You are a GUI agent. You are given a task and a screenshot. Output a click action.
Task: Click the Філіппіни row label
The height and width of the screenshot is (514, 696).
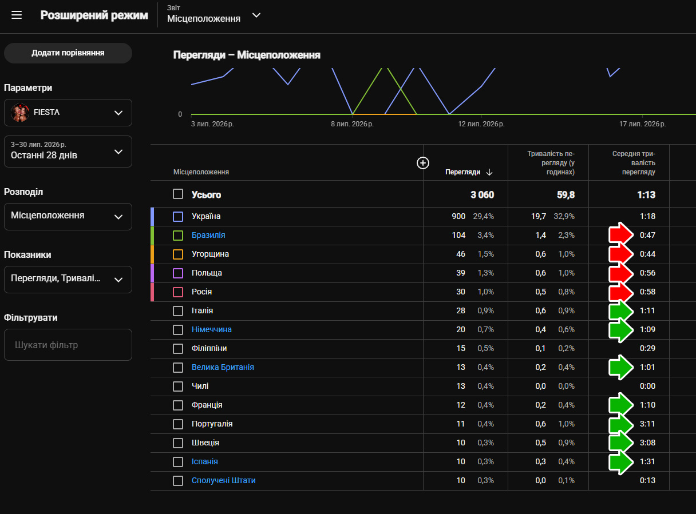coord(209,348)
